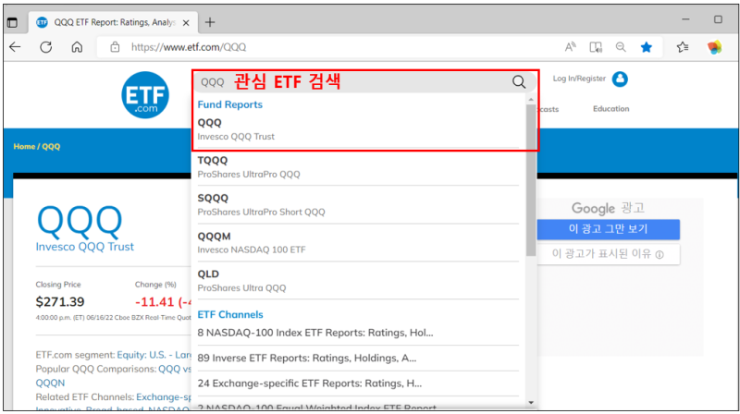740x414 pixels.
Task: Select SQQQ ProShares UltraPro Short result
Action: [358, 204]
